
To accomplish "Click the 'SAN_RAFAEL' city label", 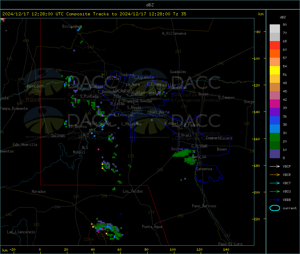I will (x=122, y=91).
